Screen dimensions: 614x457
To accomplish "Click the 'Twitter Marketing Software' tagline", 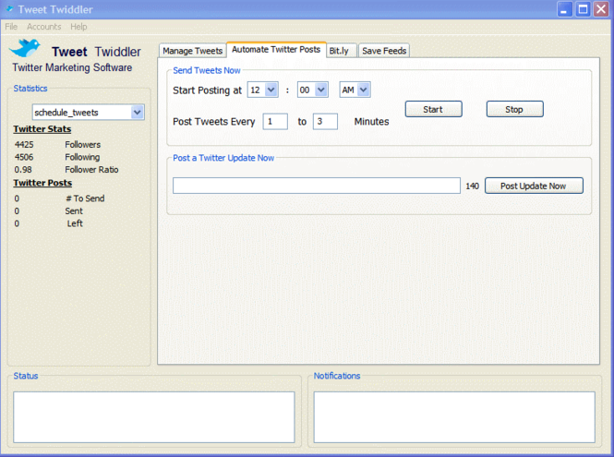I will [x=72, y=67].
